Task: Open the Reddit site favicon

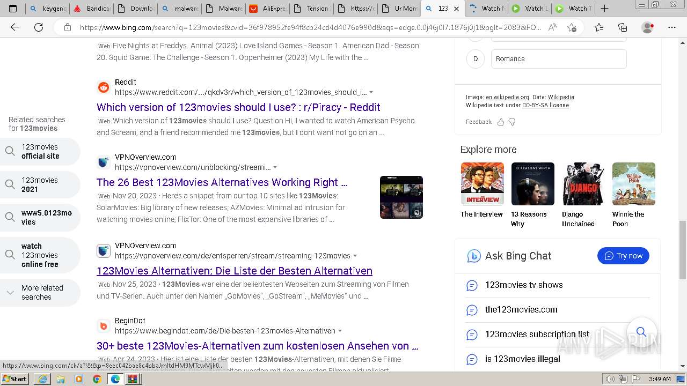Action: (104, 87)
